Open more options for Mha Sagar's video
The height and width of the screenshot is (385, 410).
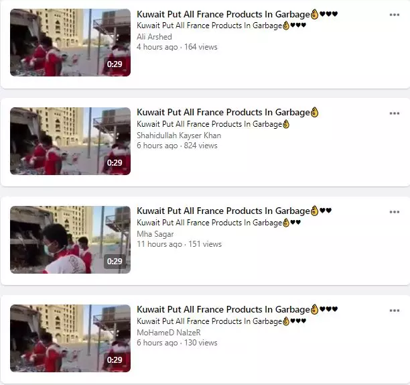click(395, 212)
